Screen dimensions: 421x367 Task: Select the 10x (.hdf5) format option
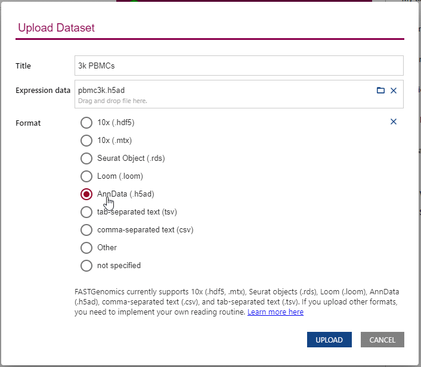tap(86, 123)
